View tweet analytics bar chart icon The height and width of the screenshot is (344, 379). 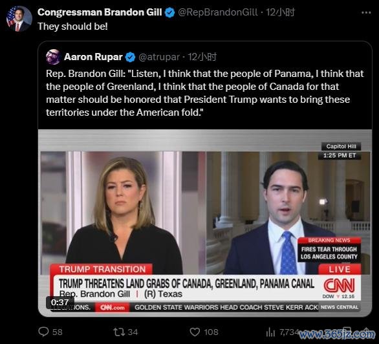(x=270, y=332)
